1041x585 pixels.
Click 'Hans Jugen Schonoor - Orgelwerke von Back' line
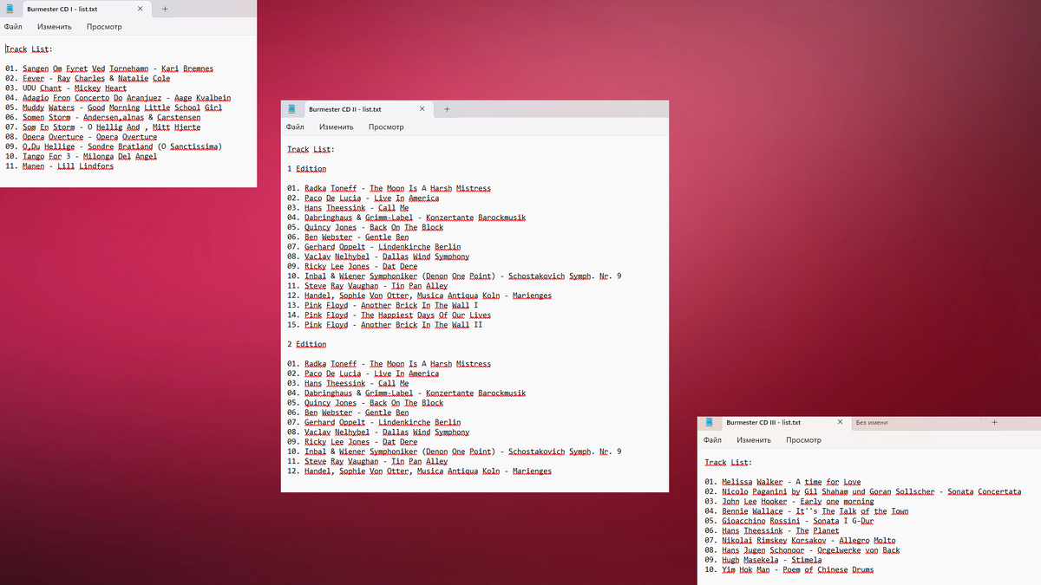tap(802, 550)
